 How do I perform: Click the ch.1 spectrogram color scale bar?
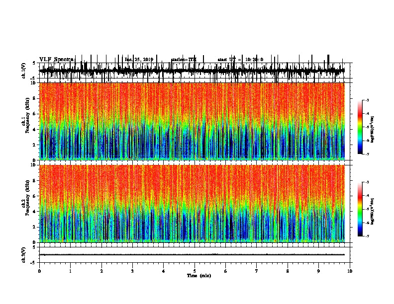[360, 127]
